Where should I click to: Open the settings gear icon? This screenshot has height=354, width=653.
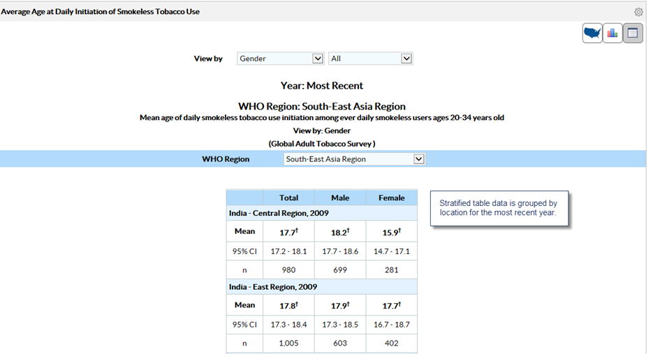[638, 12]
